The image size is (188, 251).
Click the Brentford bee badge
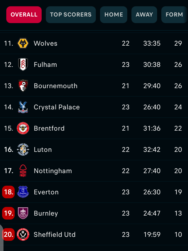[23, 128]
